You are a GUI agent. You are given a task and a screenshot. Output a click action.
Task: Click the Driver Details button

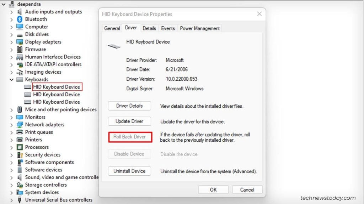point(129,106)
